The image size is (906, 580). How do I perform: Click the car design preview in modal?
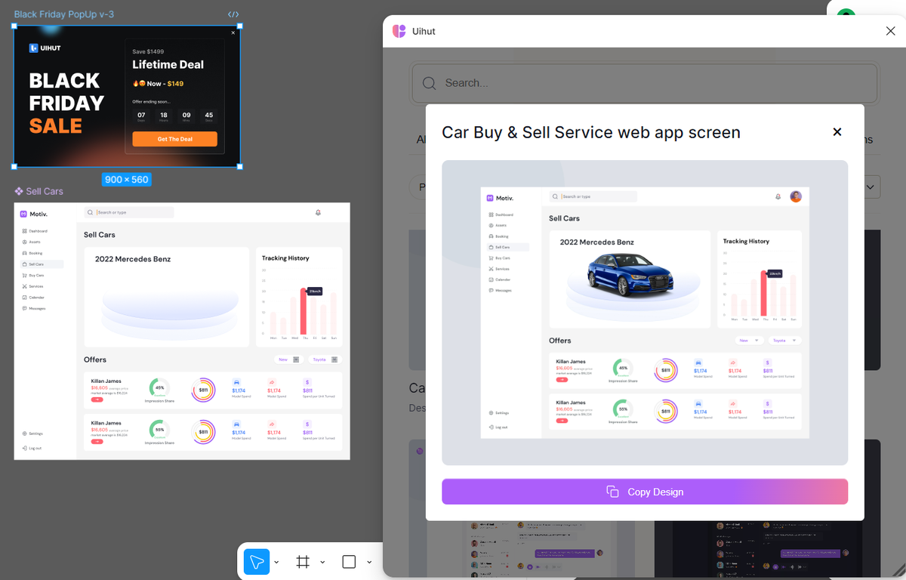[x=645, y=313]
